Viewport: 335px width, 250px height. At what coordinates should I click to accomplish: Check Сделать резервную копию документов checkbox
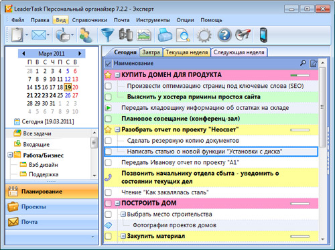(109, 141)
